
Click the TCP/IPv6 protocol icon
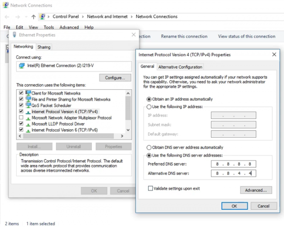(28, 131)
